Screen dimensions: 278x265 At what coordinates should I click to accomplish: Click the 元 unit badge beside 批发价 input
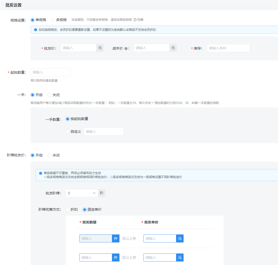[100, 48]
